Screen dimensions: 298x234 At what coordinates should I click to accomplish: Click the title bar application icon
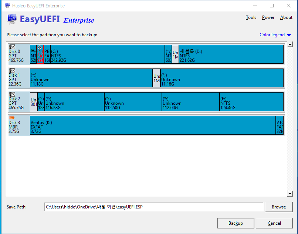7,6
